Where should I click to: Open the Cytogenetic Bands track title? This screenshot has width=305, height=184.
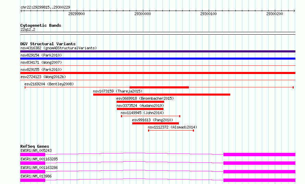pos(41,25)
